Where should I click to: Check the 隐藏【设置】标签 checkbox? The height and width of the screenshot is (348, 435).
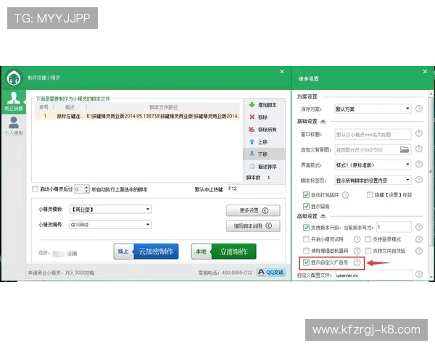[370, 195]
